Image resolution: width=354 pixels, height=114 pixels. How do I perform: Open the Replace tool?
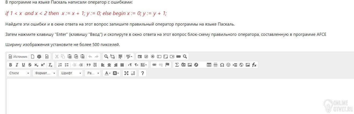click(x=113, y=56)
